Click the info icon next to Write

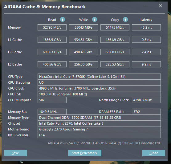(95, 19)
